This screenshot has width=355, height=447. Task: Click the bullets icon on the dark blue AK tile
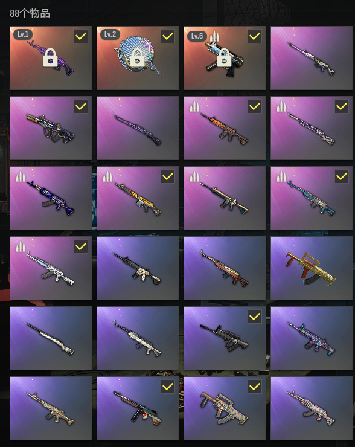pyautogui.click(x=21, y=176)
